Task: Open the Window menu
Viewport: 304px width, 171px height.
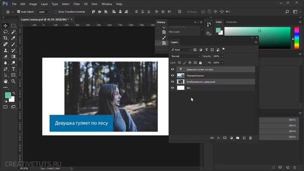Action: [x=106, y=4]
